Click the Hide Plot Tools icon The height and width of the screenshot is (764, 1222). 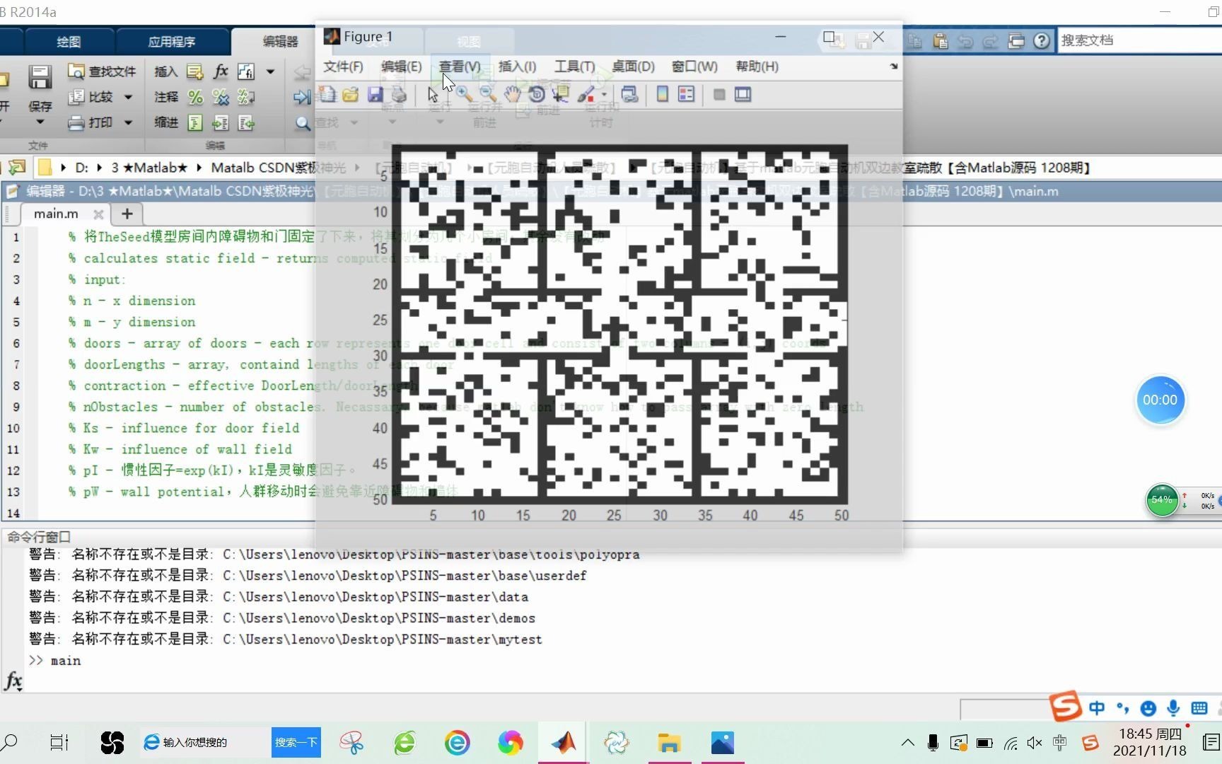(x=719, y=94)
